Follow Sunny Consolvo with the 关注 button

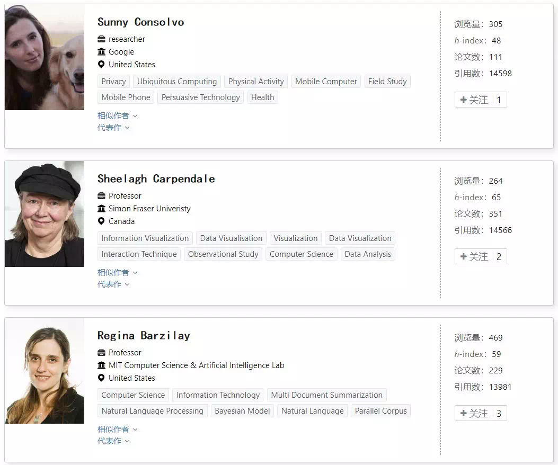[x=481, y=100]
